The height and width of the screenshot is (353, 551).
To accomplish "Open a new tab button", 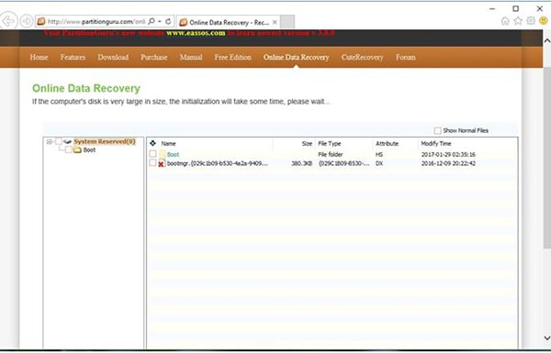I will (287, 22).
